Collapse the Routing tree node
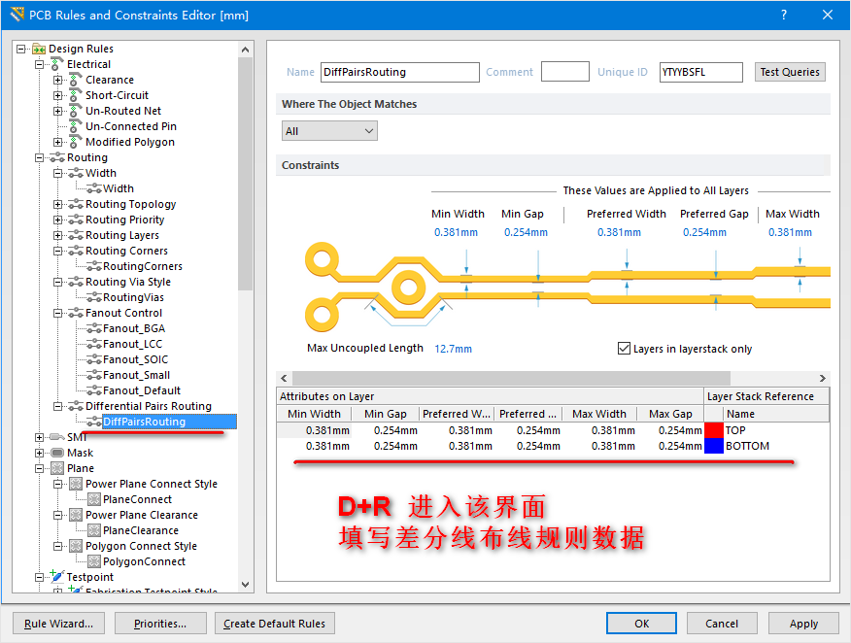The width and height of the screenshot is (851, 643). click(x=40, y=157)
